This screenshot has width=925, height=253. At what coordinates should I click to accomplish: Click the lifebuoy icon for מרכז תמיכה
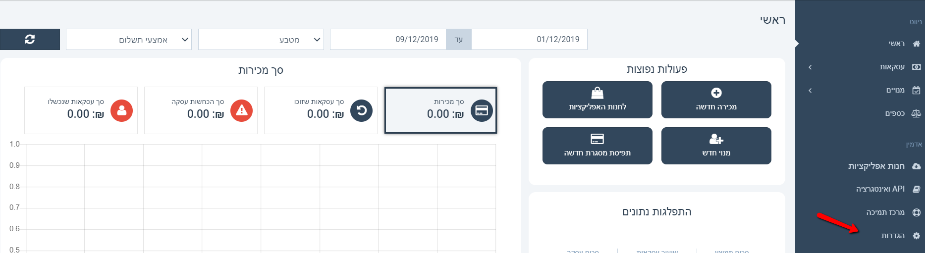pyautogui.click(x=916, y=212)
